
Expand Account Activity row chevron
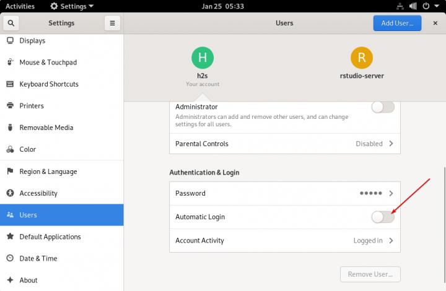[x=391, y=240]
